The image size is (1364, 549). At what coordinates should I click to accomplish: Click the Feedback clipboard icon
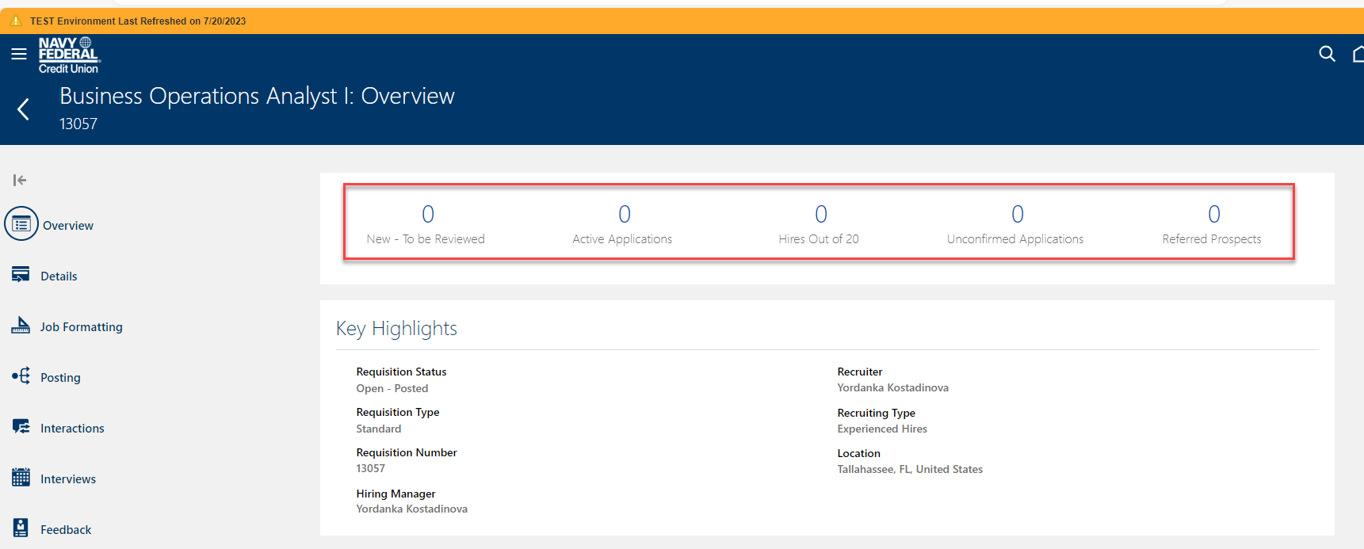pyautogui.click(x=21, y=528)
